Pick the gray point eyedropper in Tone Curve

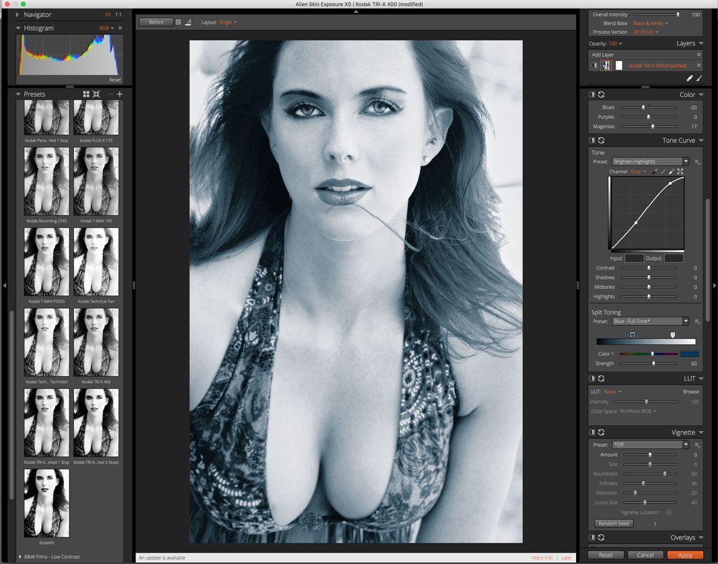click(x=663, y=172)
